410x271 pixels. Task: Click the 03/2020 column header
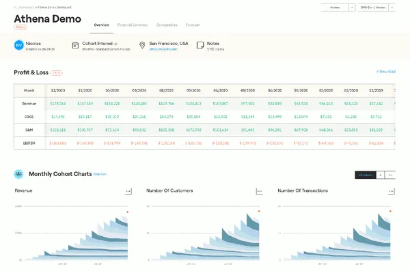point(301,90)
